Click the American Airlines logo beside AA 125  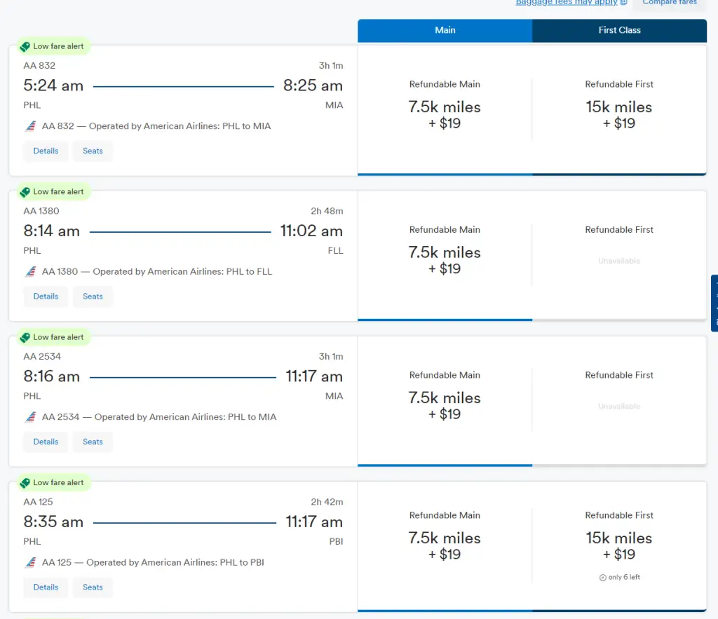pos(31,562)
